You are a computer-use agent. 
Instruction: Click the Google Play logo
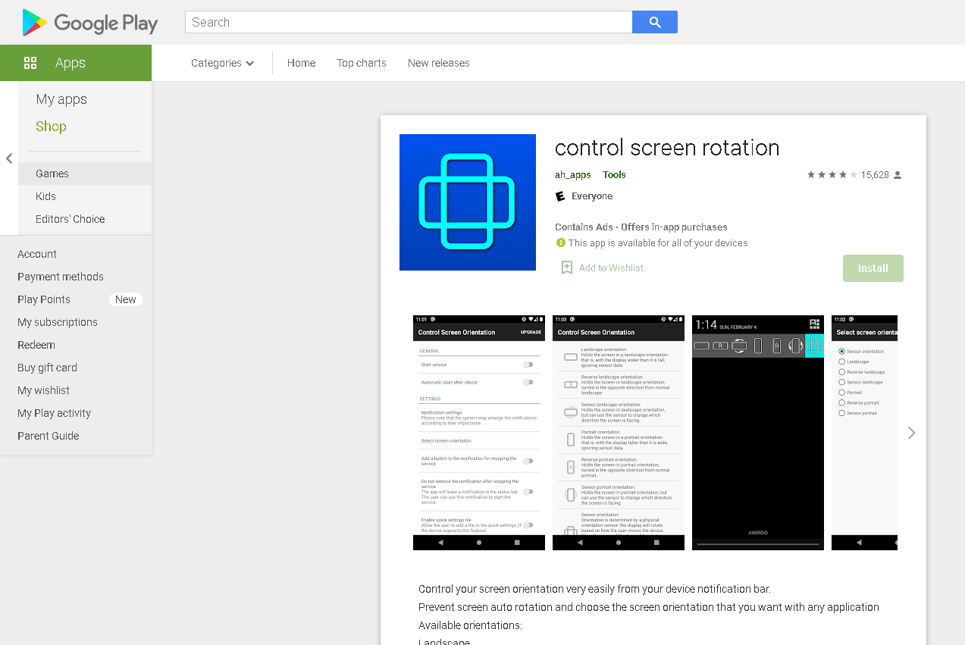pyautogui.click(x=89, y=23)
